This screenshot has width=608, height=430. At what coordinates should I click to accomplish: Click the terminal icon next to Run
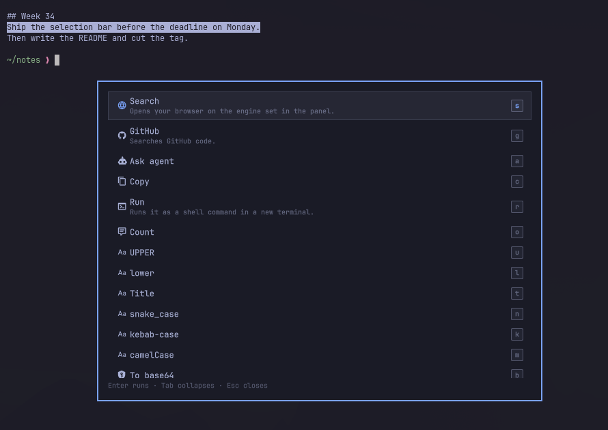pyautogui.click(x=122, y=207)
